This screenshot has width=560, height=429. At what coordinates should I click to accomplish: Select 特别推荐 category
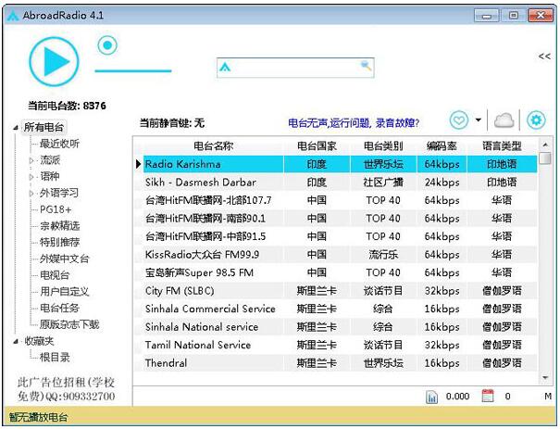[x=59, y=243]
